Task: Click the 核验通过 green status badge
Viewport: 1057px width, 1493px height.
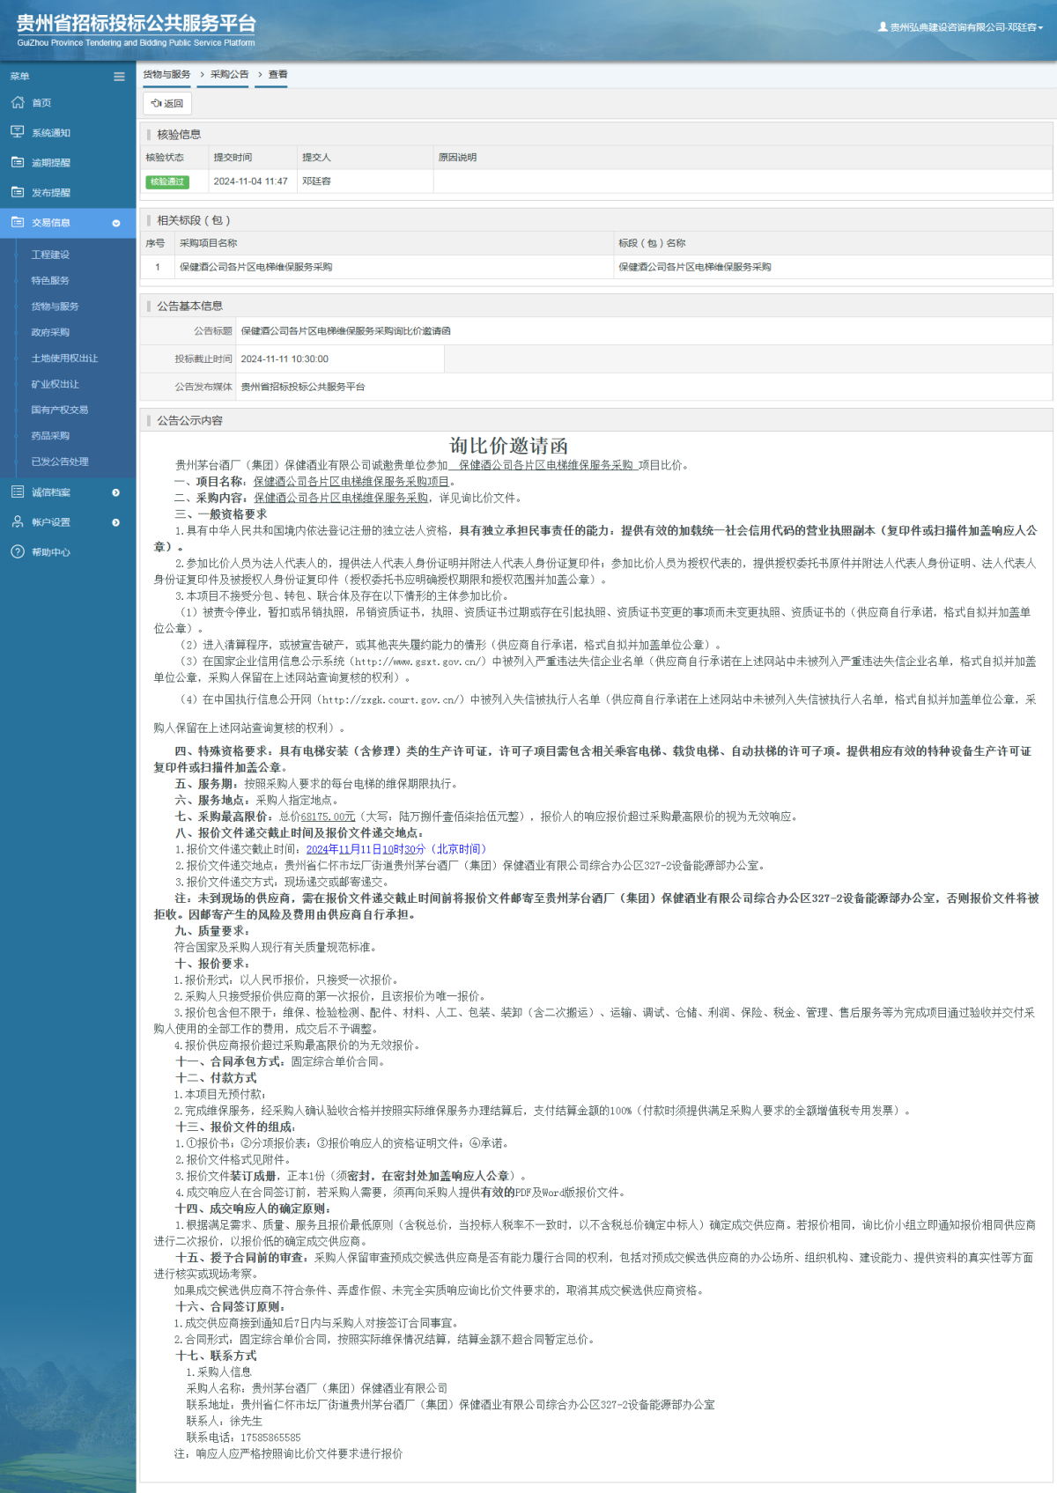Action: click(x=167, y=181)
